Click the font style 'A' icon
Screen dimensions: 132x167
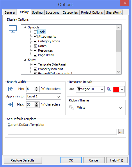pyautogui.click(x=109, y=89)
